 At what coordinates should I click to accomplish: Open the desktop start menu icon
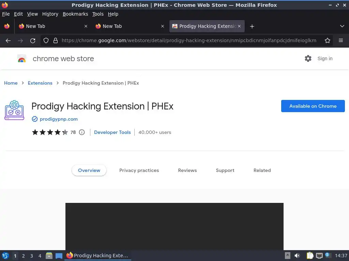click(5, 256)
